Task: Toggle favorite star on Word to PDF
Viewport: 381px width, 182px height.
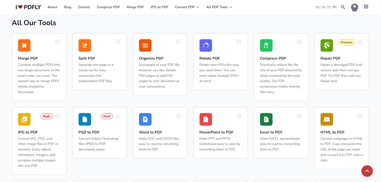Action: click(178, 116)
